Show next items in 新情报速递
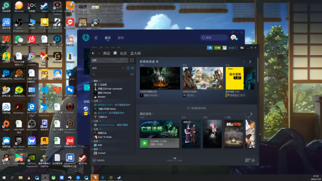Viewport: 322px width, 181px height. [250, 62]
